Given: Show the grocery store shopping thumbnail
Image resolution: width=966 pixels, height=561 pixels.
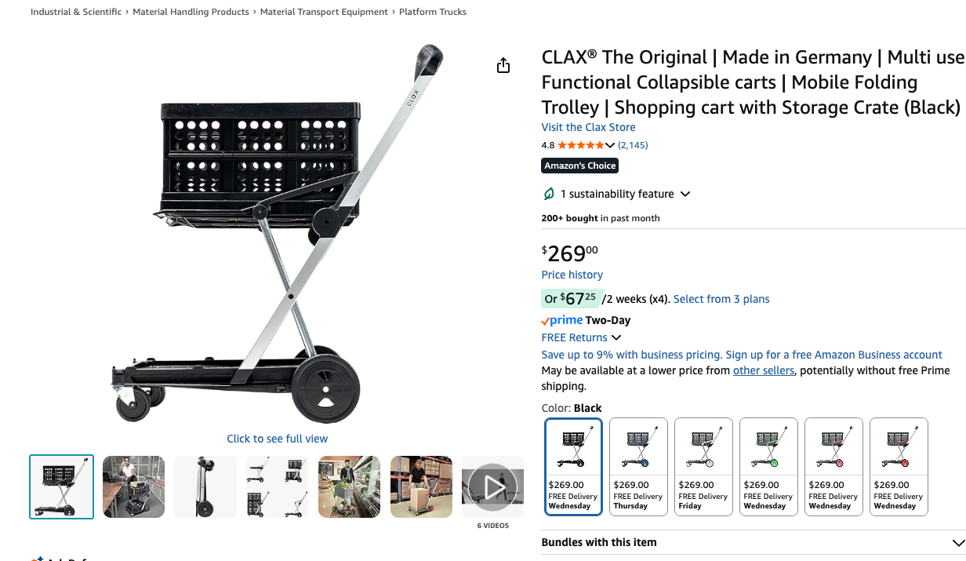Looking at the screenshot, I should (349, 486).
